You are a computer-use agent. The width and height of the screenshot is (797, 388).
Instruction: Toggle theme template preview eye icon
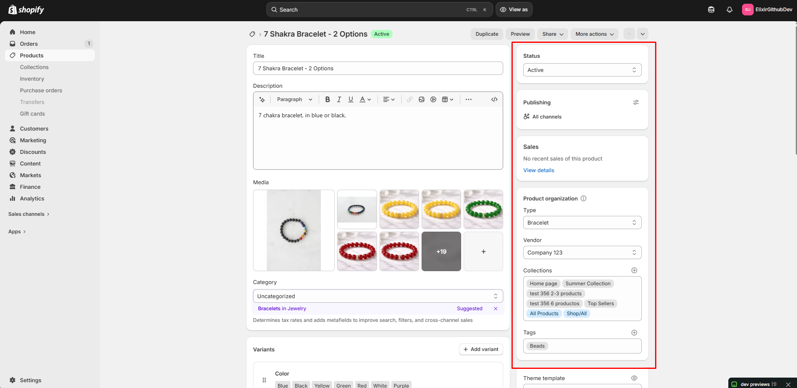coord(634,378)
